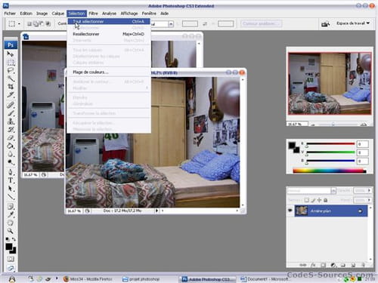Toggle Quick Mask mode in toolbox
This screenshot has height=283, width=378.
pos(11,259)
